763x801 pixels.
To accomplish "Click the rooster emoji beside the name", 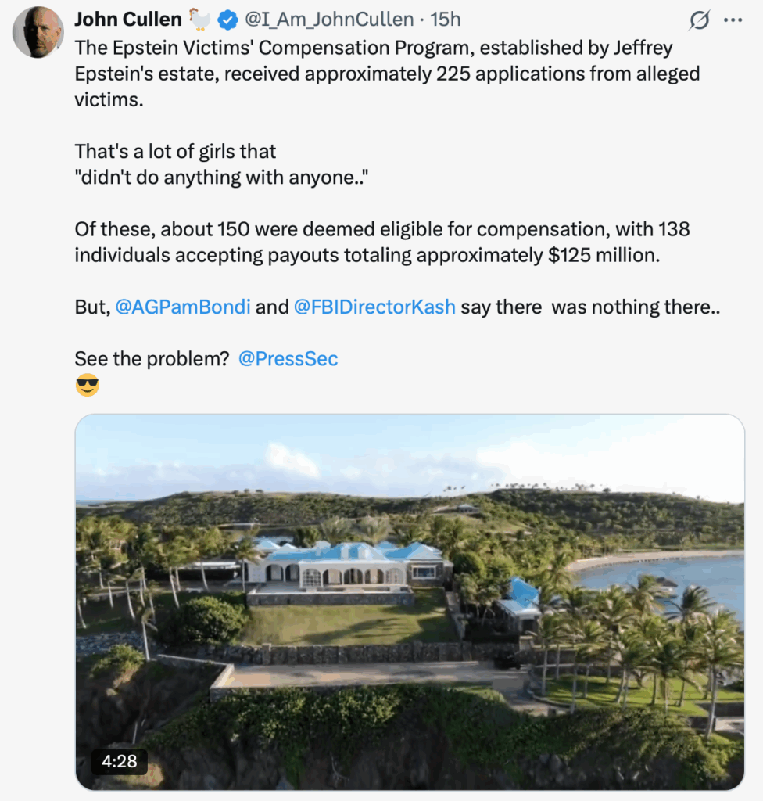I will coord(199,20).
